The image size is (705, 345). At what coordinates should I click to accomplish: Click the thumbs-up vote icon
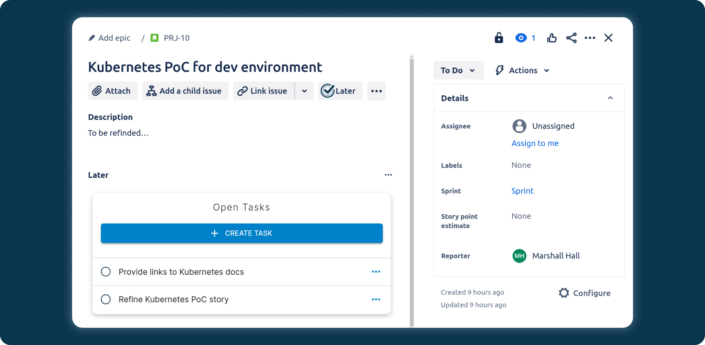pos(552,38)
